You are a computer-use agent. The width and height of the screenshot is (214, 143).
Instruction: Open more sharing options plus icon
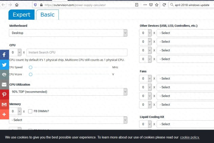point(4,114)
